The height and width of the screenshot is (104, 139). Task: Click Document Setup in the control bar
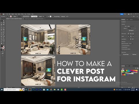click(57, 16)
